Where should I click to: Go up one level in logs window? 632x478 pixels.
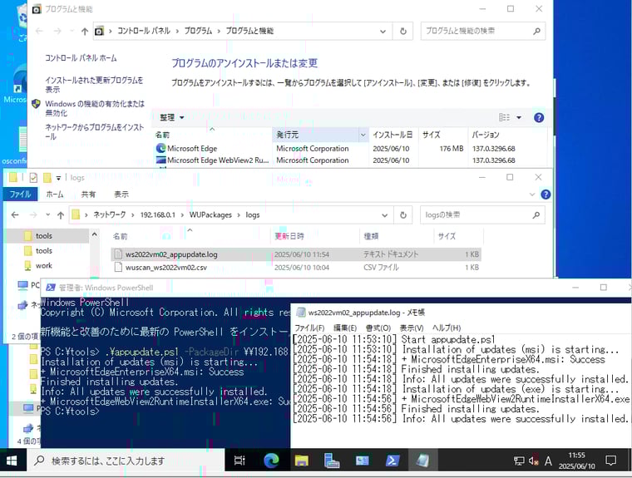pos(61,214)
